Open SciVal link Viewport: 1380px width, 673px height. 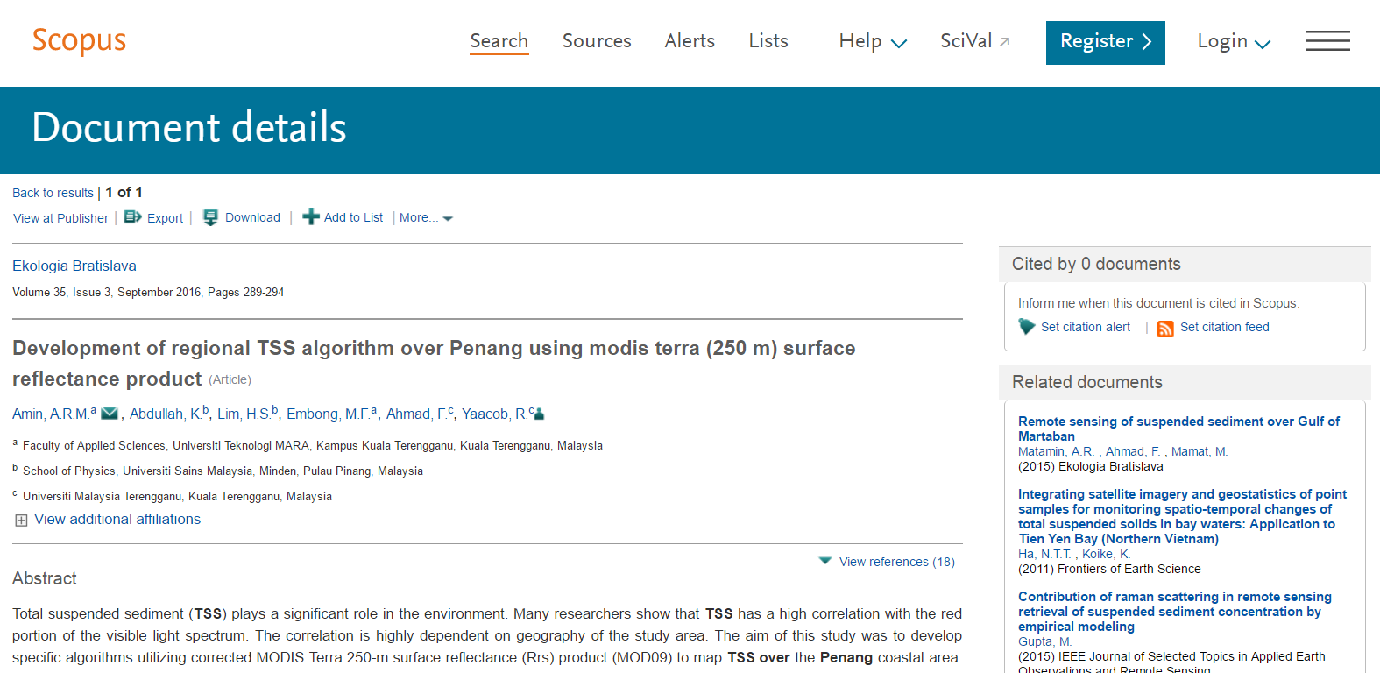coord(966,41)
